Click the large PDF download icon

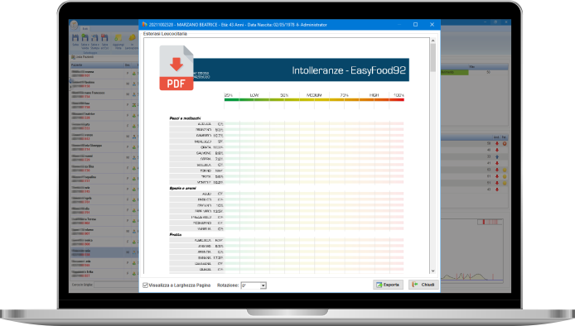coord(176,68)
